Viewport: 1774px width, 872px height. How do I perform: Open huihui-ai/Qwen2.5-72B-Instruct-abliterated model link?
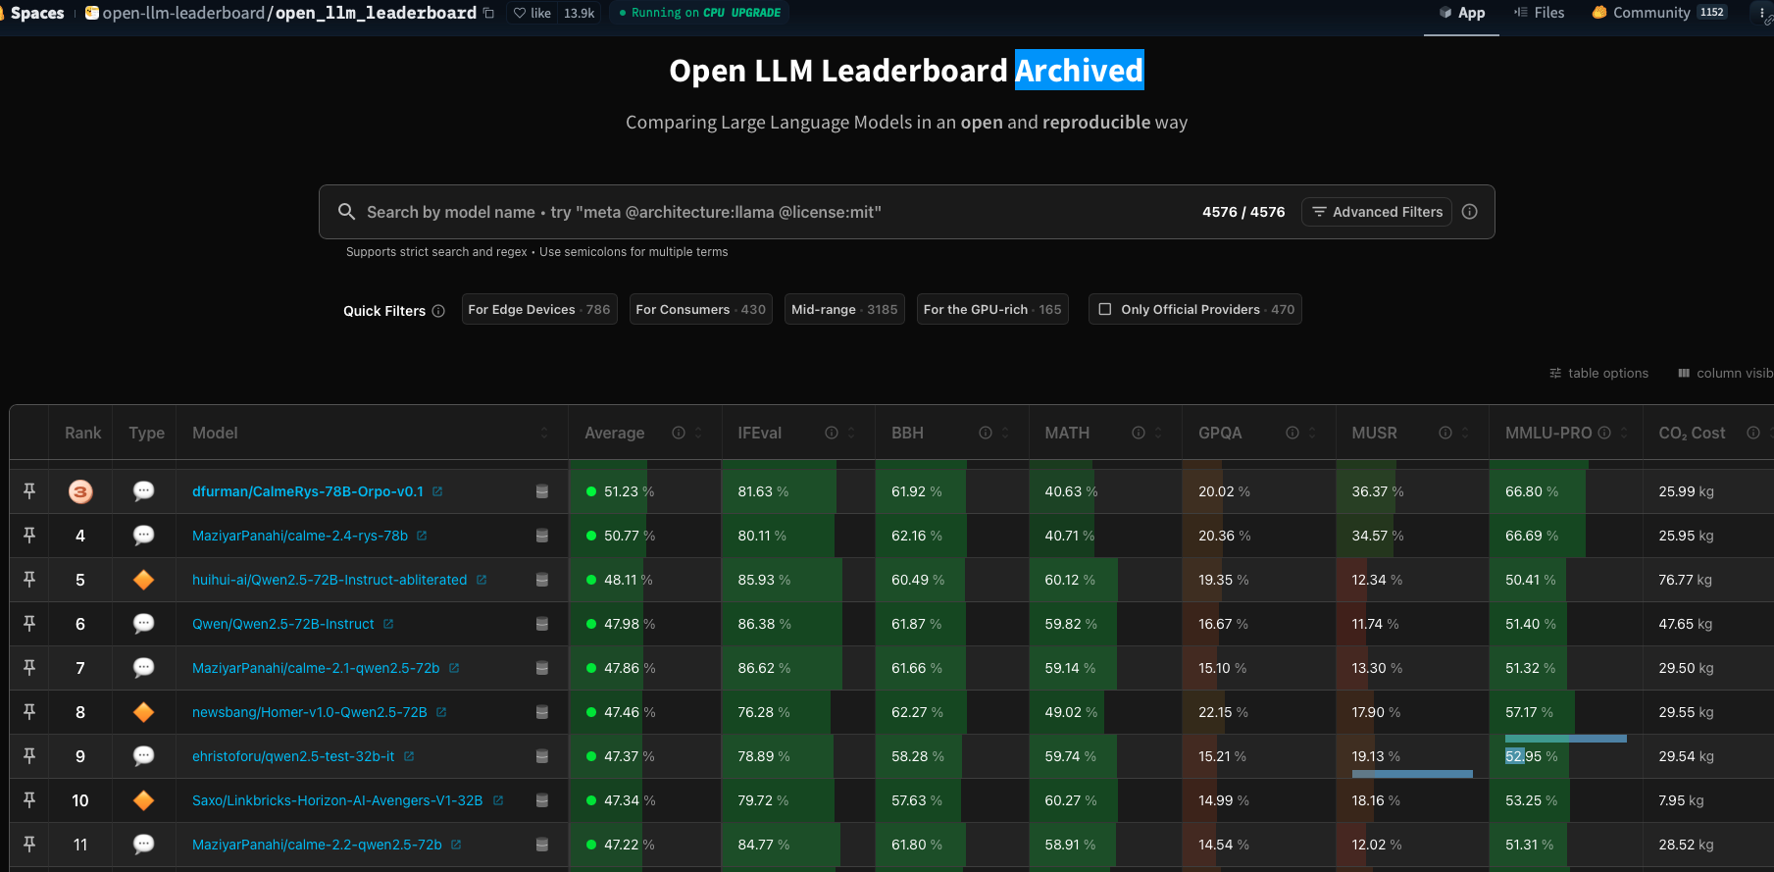click(x=329, y=580)
